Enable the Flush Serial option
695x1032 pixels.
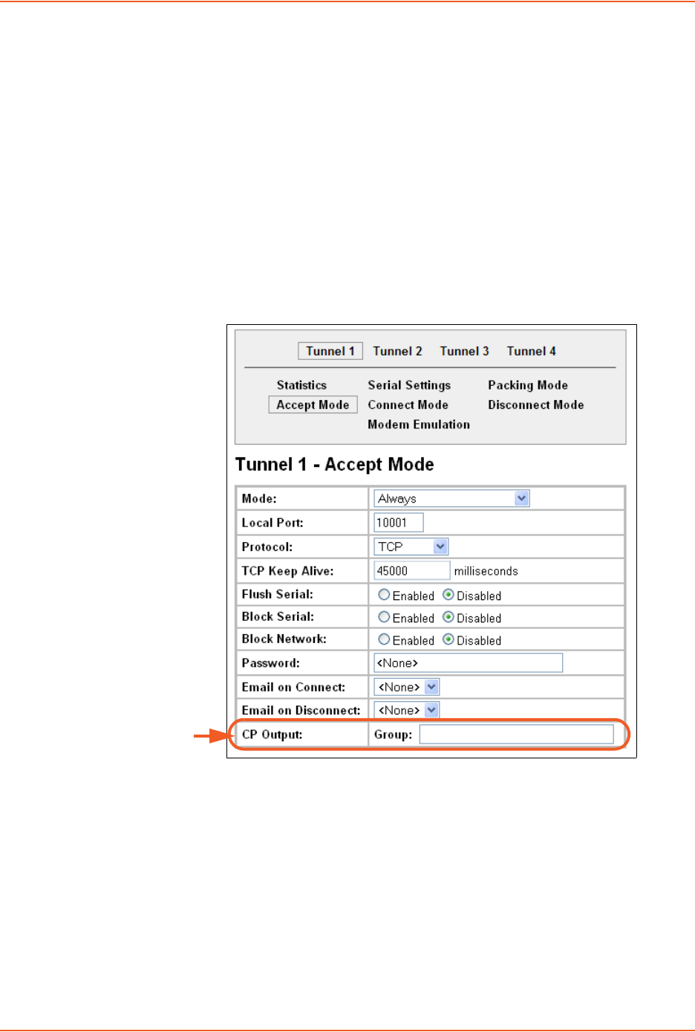pos(384,595)
